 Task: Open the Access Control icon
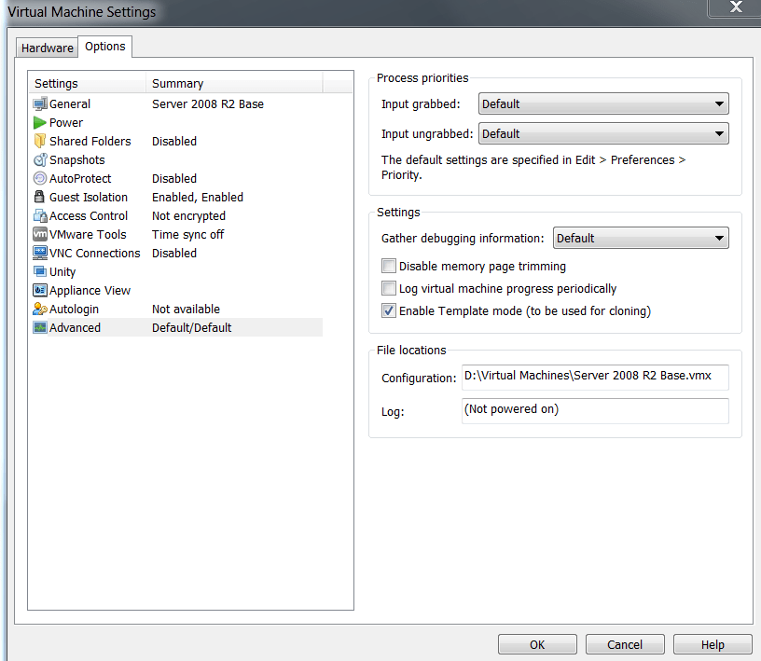pyautogui.click(x=40, y=215)
